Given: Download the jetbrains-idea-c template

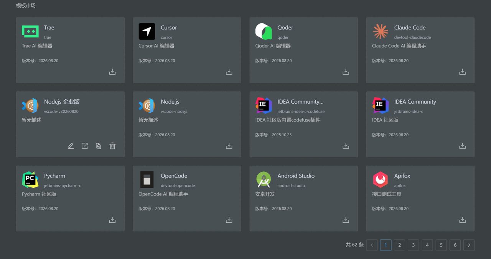Looking at the screenshot, I should (463, 146).
